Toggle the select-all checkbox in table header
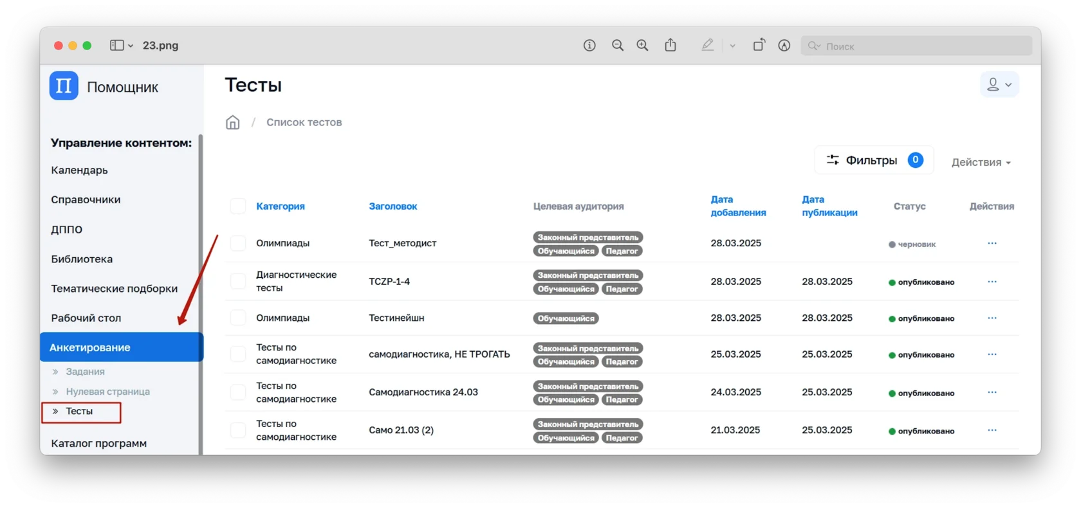Image resolution: width=1081 pixels, height=508 pixels. point(238,206)
